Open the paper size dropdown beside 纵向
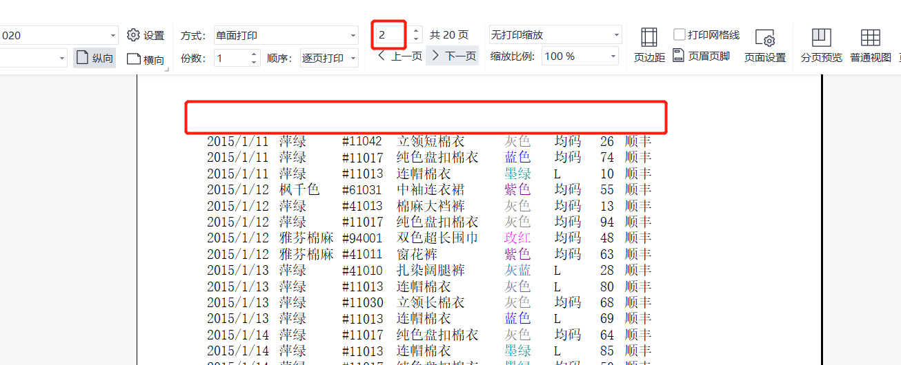901x365 pixels. coord(61,58)
